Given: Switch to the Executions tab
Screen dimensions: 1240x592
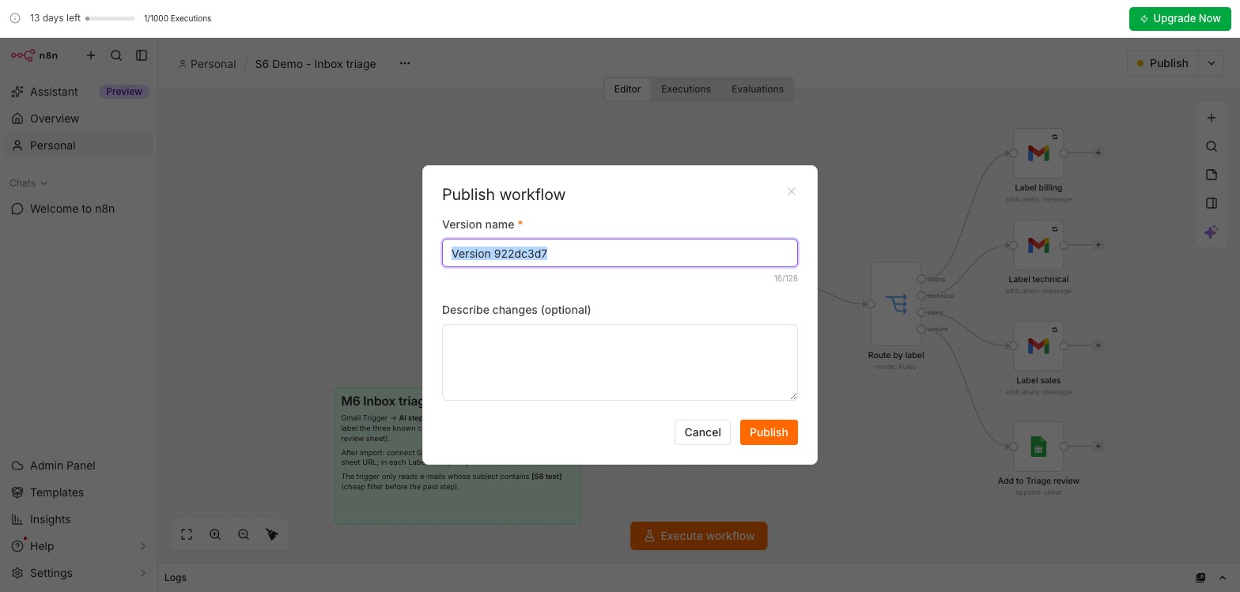Looking at the screenshot, I should (x=686, y=89).
